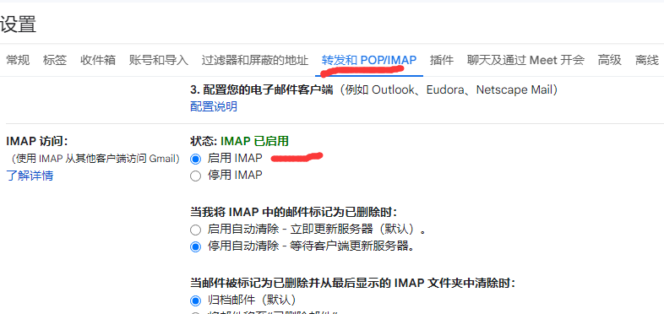This screenshot has width=664, height=314.
Task: Open the 配置说明 link
Action: pos(214,106)
